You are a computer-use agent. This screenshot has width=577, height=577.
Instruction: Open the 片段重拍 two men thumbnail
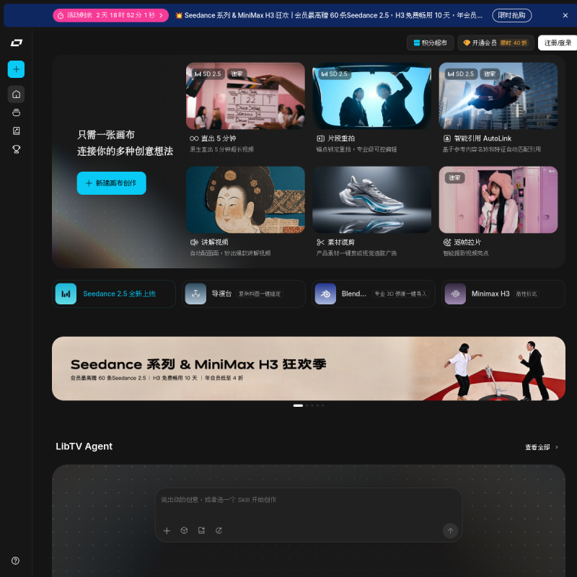coord(371,96)
